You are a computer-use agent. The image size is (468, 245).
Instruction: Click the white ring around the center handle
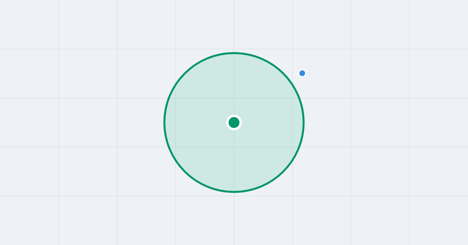pyautogui.click(x=234, y=116)
